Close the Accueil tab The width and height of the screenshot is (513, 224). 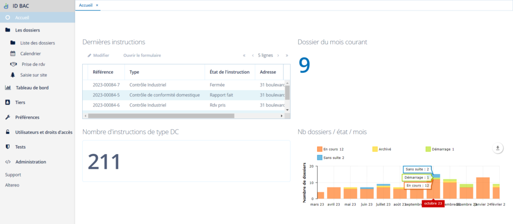click(x=97, y=5)
